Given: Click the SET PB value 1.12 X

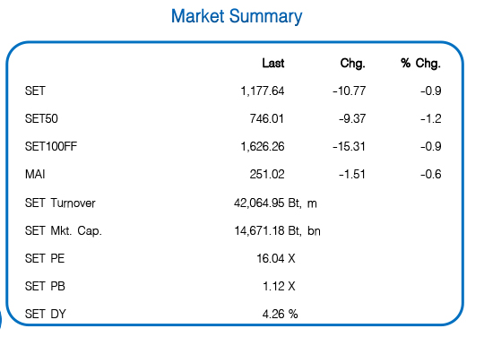Looking at the screenshot, I should (279, 287).
